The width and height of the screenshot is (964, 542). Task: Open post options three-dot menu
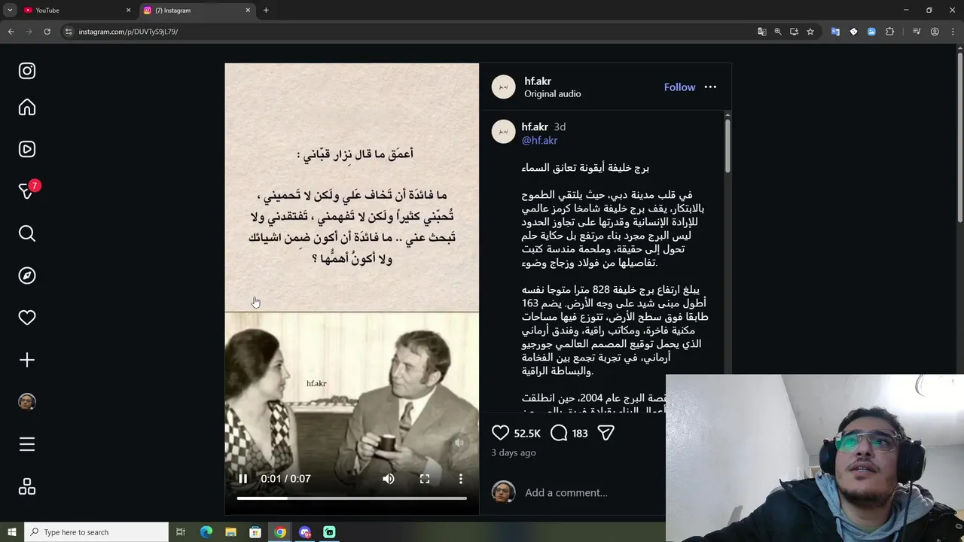point(710,87)
